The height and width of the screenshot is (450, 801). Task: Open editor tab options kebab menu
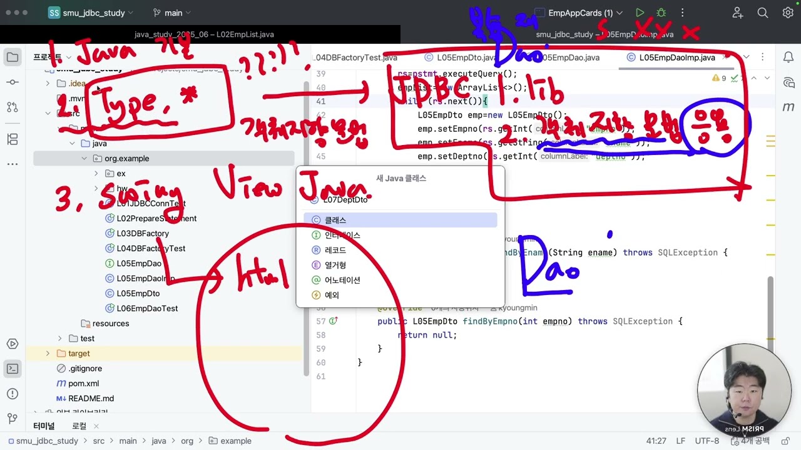tap(763, 57)
